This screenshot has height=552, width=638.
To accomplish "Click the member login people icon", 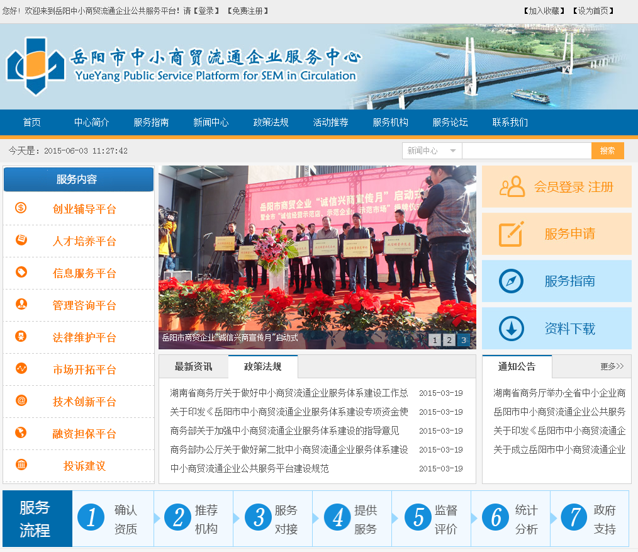I will [512, 187].
